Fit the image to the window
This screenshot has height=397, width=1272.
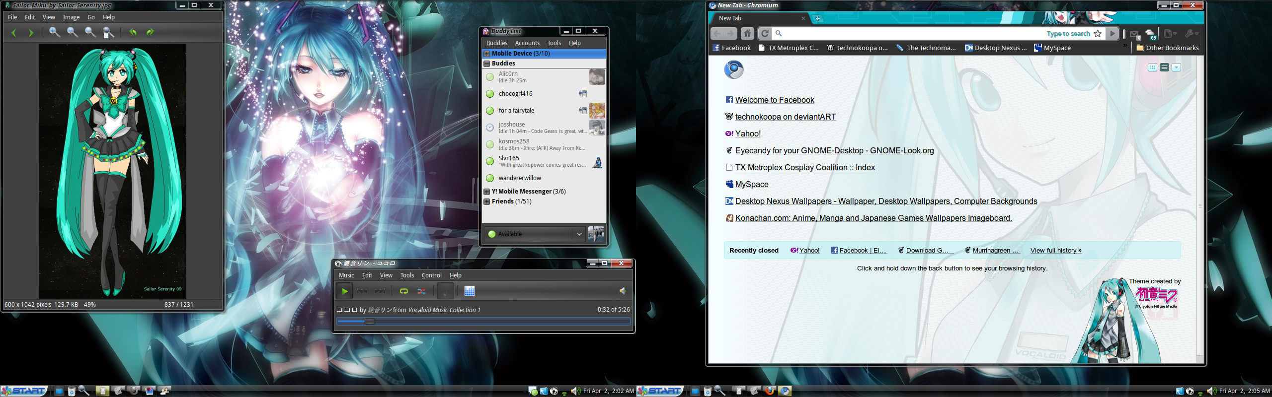[108, 33]
